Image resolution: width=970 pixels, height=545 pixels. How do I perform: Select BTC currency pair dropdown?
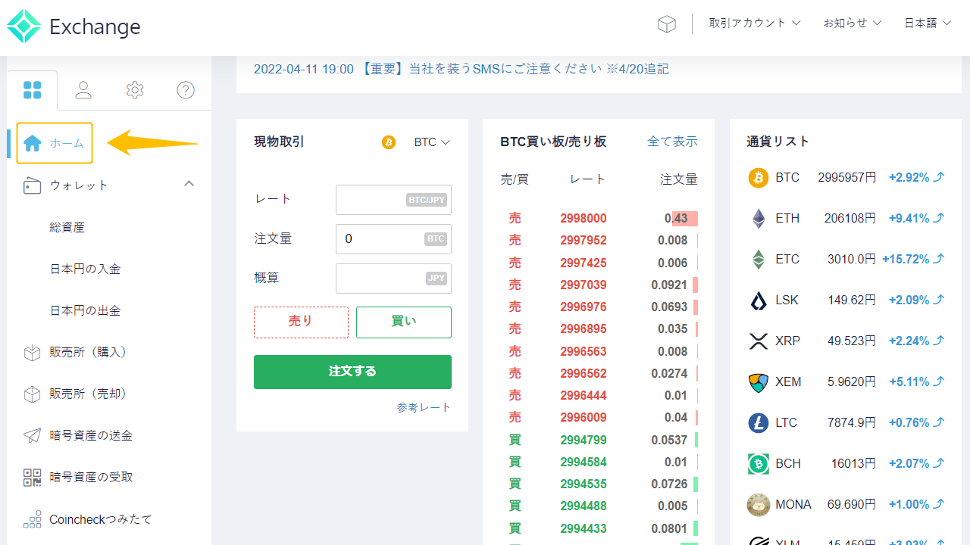(x=432, y=142)
